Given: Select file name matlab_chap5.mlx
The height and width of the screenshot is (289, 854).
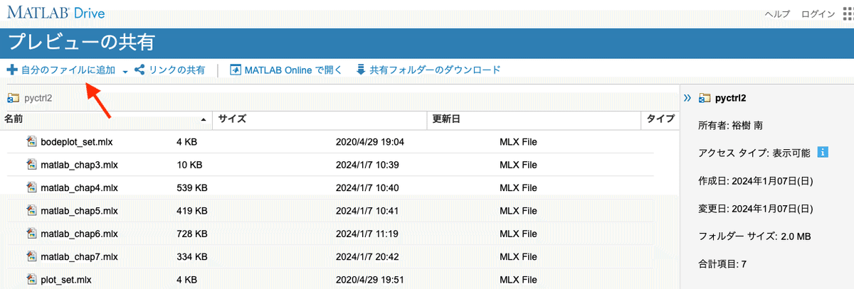Looking at the screenshot, I should click(79, 211).
